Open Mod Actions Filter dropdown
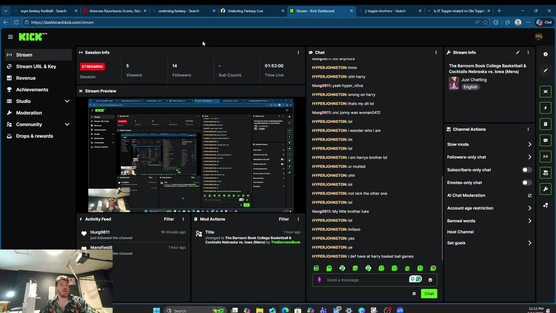The image size is (556, 313). [x=284, y=219]
